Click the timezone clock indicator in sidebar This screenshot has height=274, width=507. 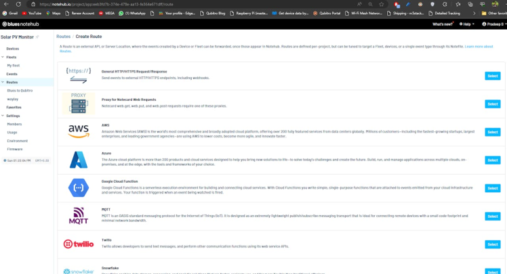pyautogui.click(x=26, y=160)
